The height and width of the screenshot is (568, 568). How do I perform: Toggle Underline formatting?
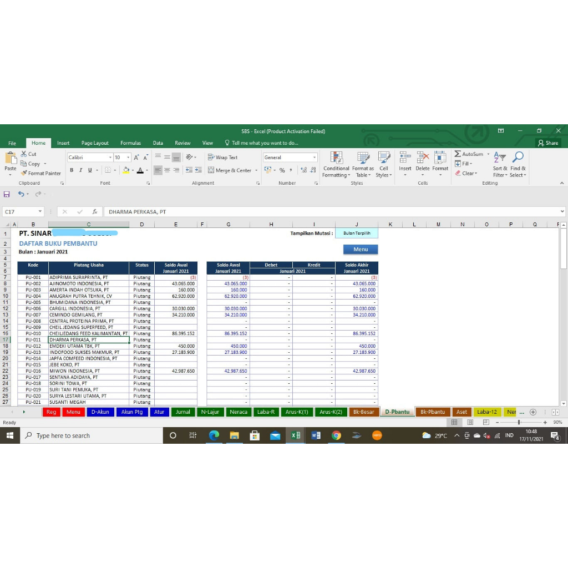90,170
